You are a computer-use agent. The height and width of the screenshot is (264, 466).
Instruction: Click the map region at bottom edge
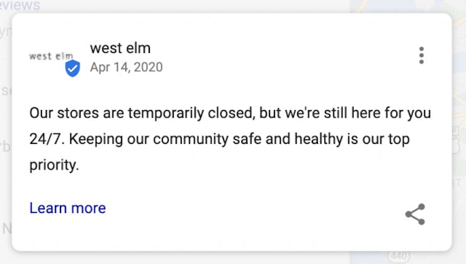408,258
